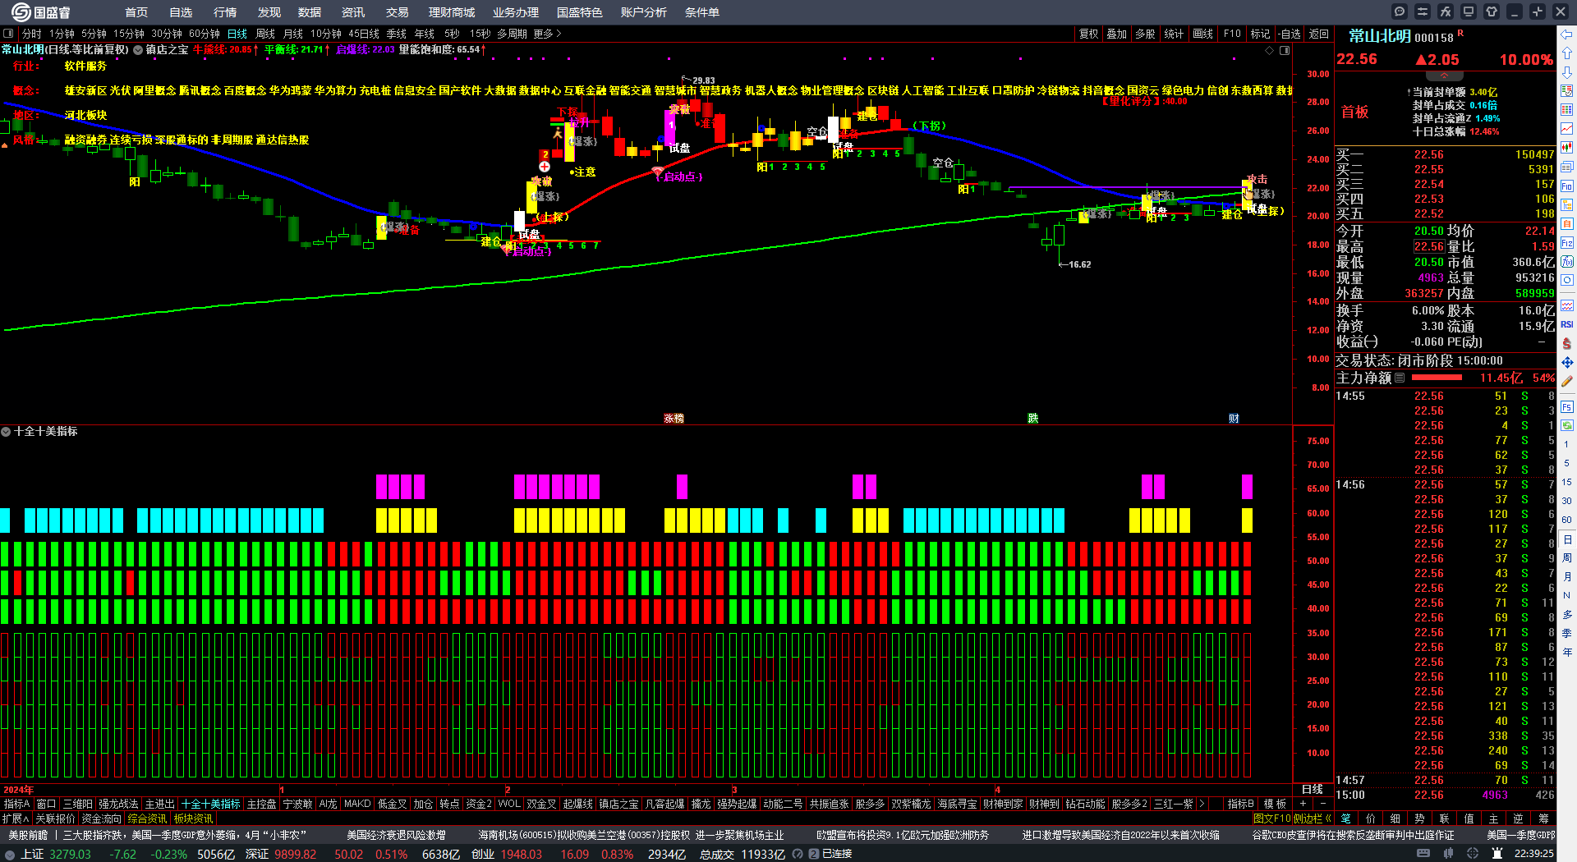The image size is (1577, 862).
Task: Collapse the limit-up info panel chevron
Action: pos(1444,76)
